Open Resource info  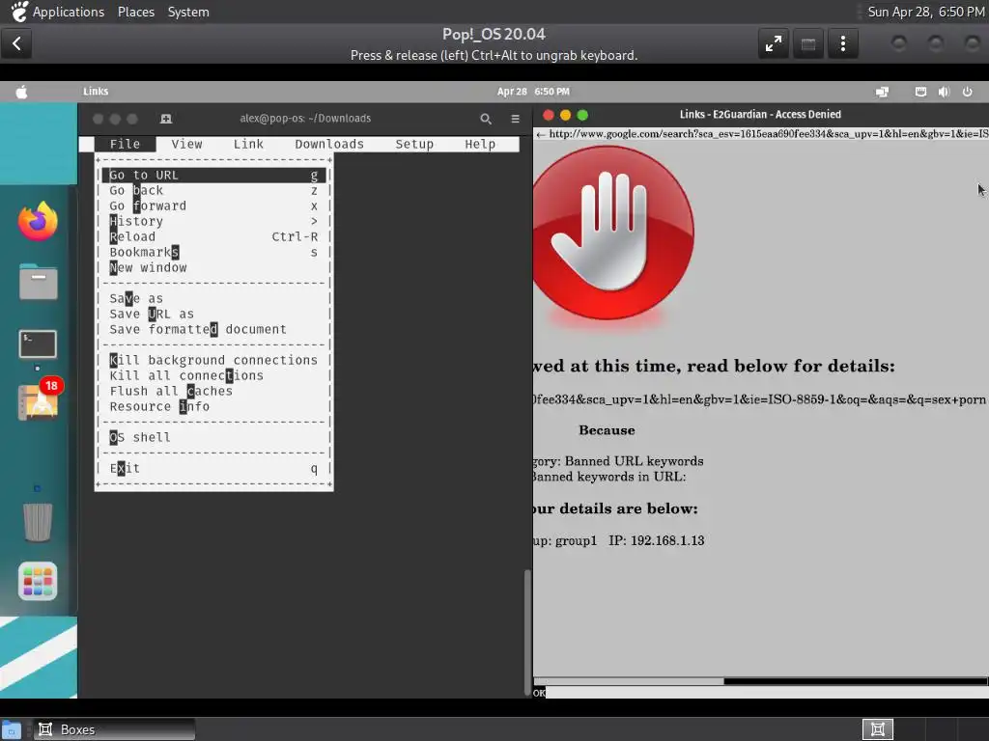pyautogui.click(x=213, y=406)
